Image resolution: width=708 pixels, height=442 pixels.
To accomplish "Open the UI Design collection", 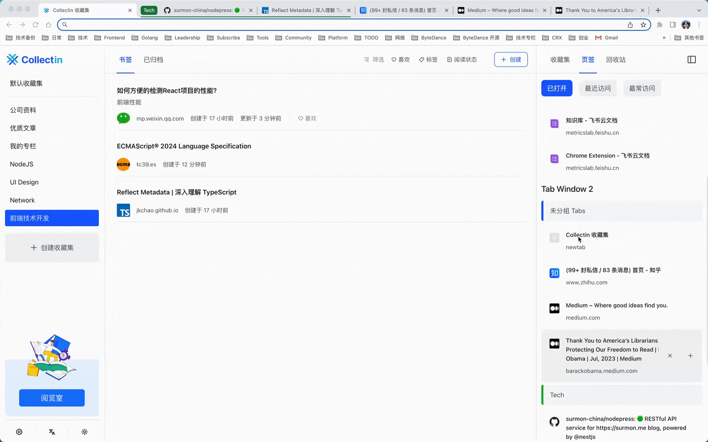I will coord(52,182).
